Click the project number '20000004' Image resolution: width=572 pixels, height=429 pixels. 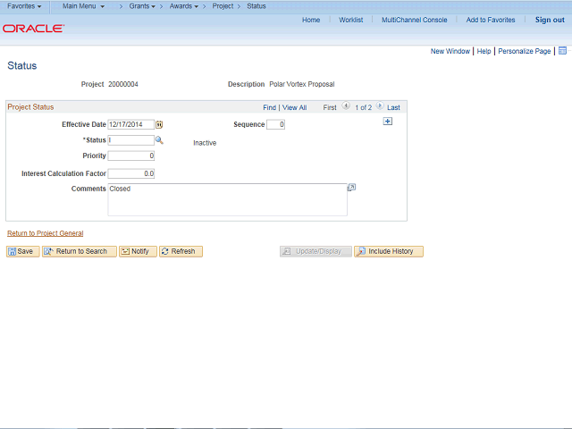point(123,84)
